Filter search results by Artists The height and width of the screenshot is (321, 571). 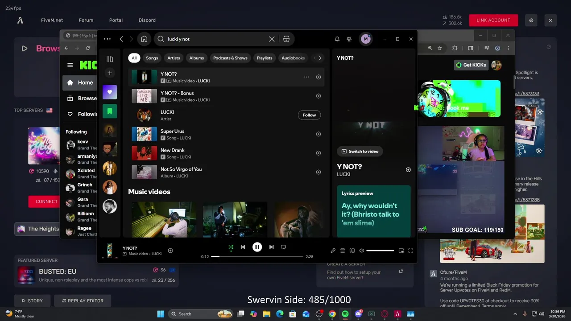click(x=174, y=58)
